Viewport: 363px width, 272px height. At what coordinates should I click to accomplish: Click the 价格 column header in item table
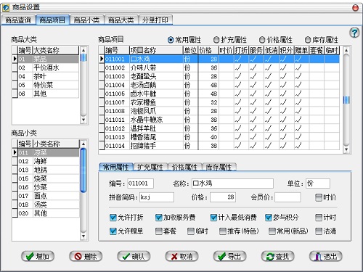pyautogui.click(x=208, y=50)
